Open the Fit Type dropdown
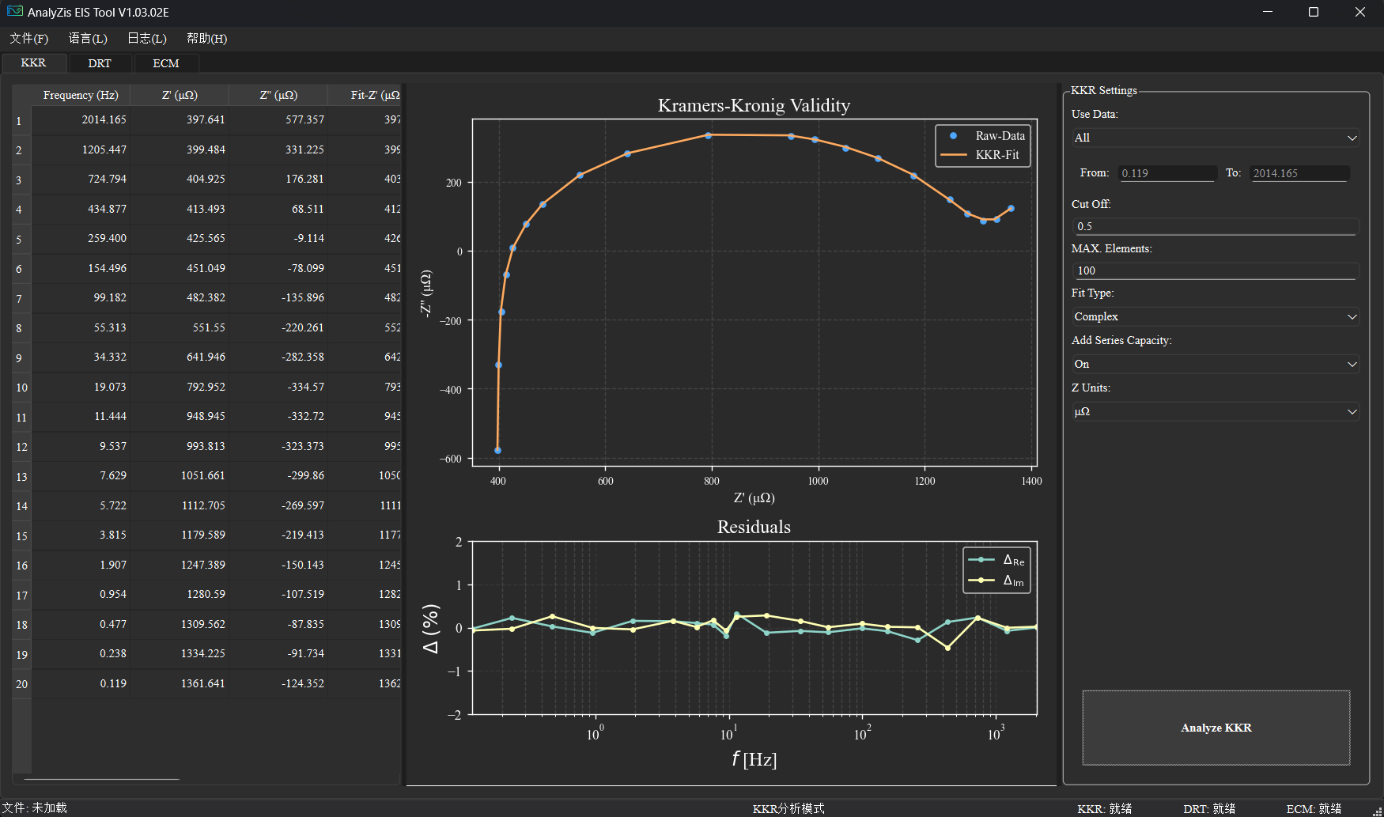The width and height of the screenshot is (1384, 817). coord(1215,316)
